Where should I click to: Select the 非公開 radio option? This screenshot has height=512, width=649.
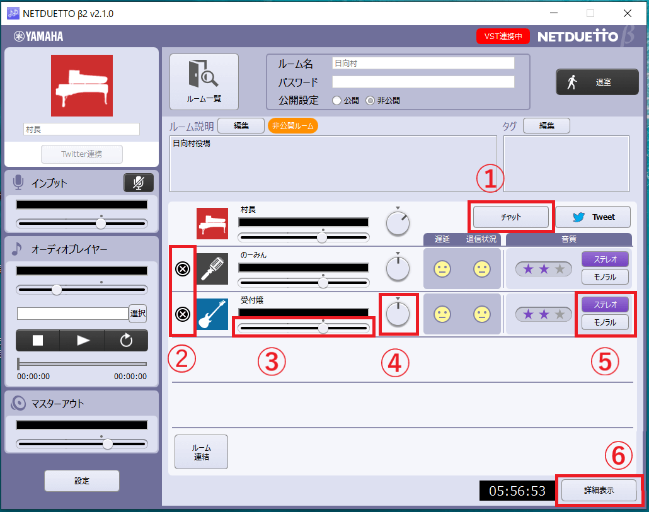point(370,101)
